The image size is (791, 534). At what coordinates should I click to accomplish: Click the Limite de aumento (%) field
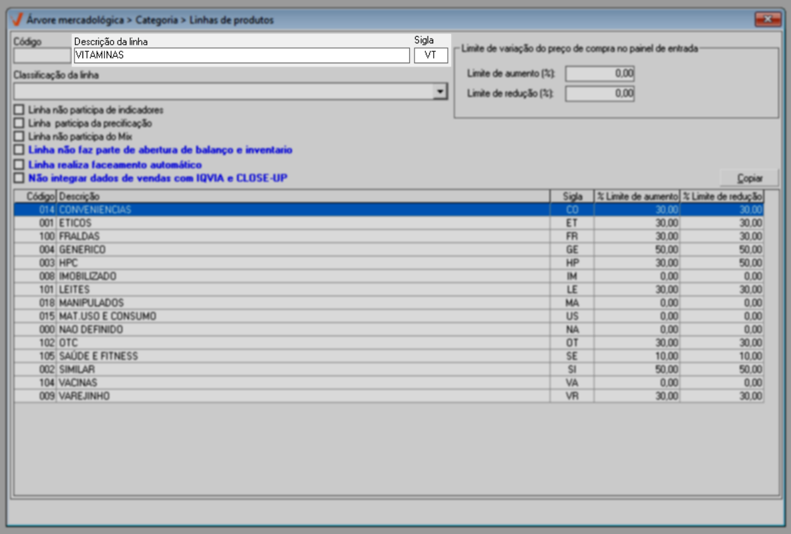(x=599, y=74)
